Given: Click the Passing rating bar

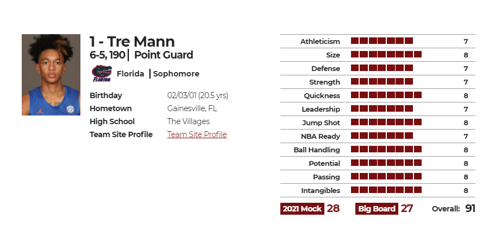Looking at the screenshot, I should [386, 176].
